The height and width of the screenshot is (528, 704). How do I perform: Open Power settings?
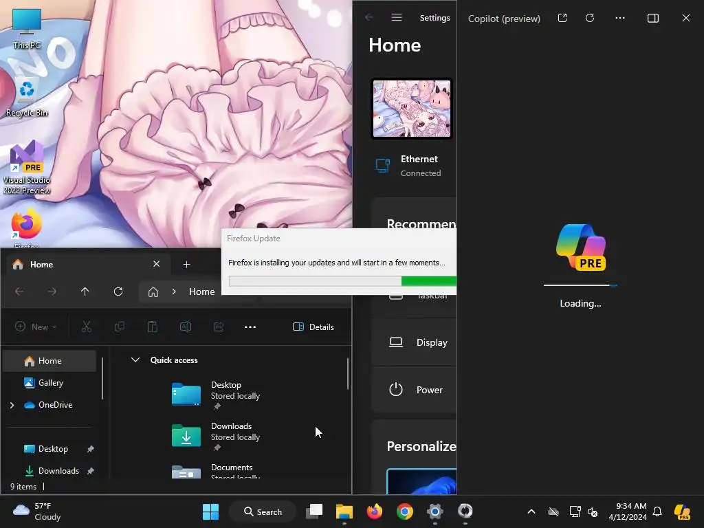(x=414, y=390)
